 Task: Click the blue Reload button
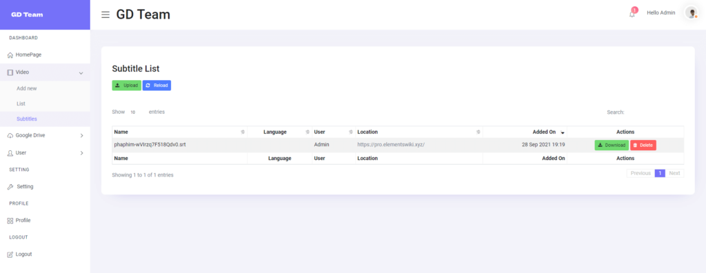pyautogui.click(x=157, y=85)
